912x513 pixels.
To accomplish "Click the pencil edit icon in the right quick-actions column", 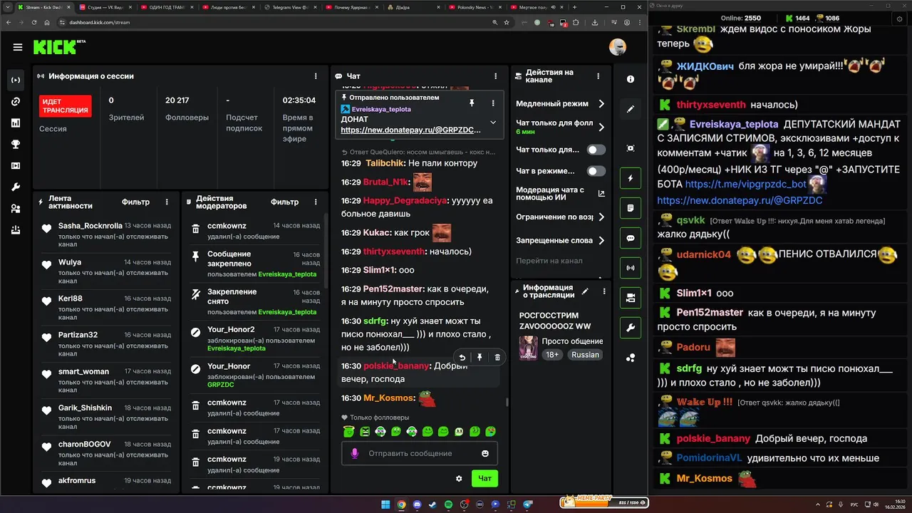I will (631, 109).
